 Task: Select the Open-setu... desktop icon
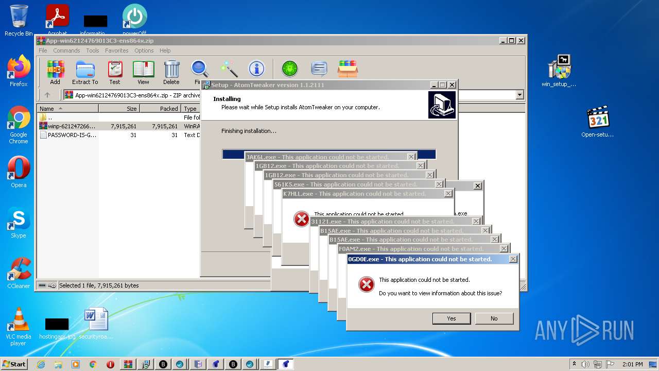pyautogui.click(x=598, y=122)
